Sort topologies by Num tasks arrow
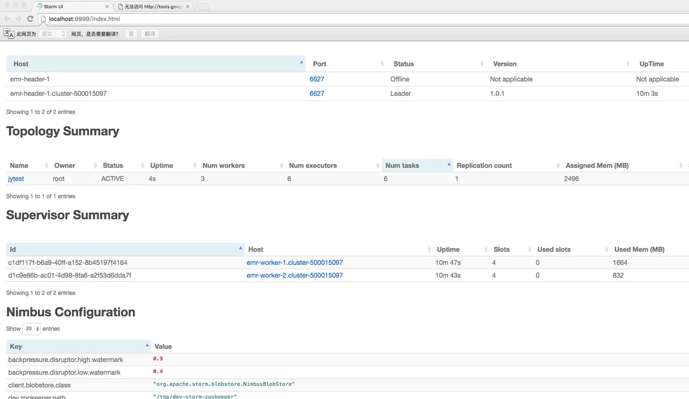The height and width of the screenshot is (399, 689). point(449,164)
